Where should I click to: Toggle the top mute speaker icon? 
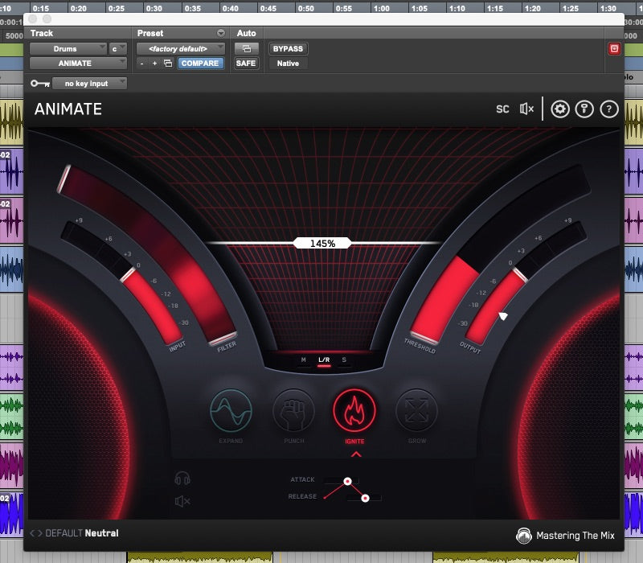click(526, 109)
